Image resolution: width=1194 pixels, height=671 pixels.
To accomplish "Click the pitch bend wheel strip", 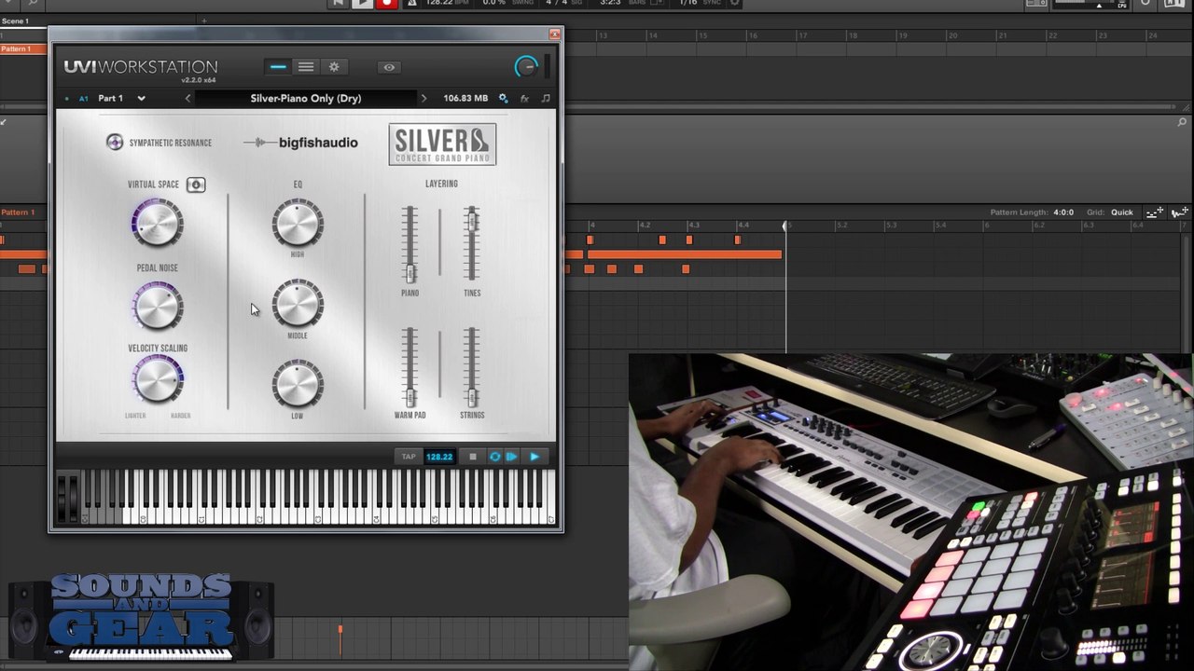I will pyautogui.click(x=62, y=499).
